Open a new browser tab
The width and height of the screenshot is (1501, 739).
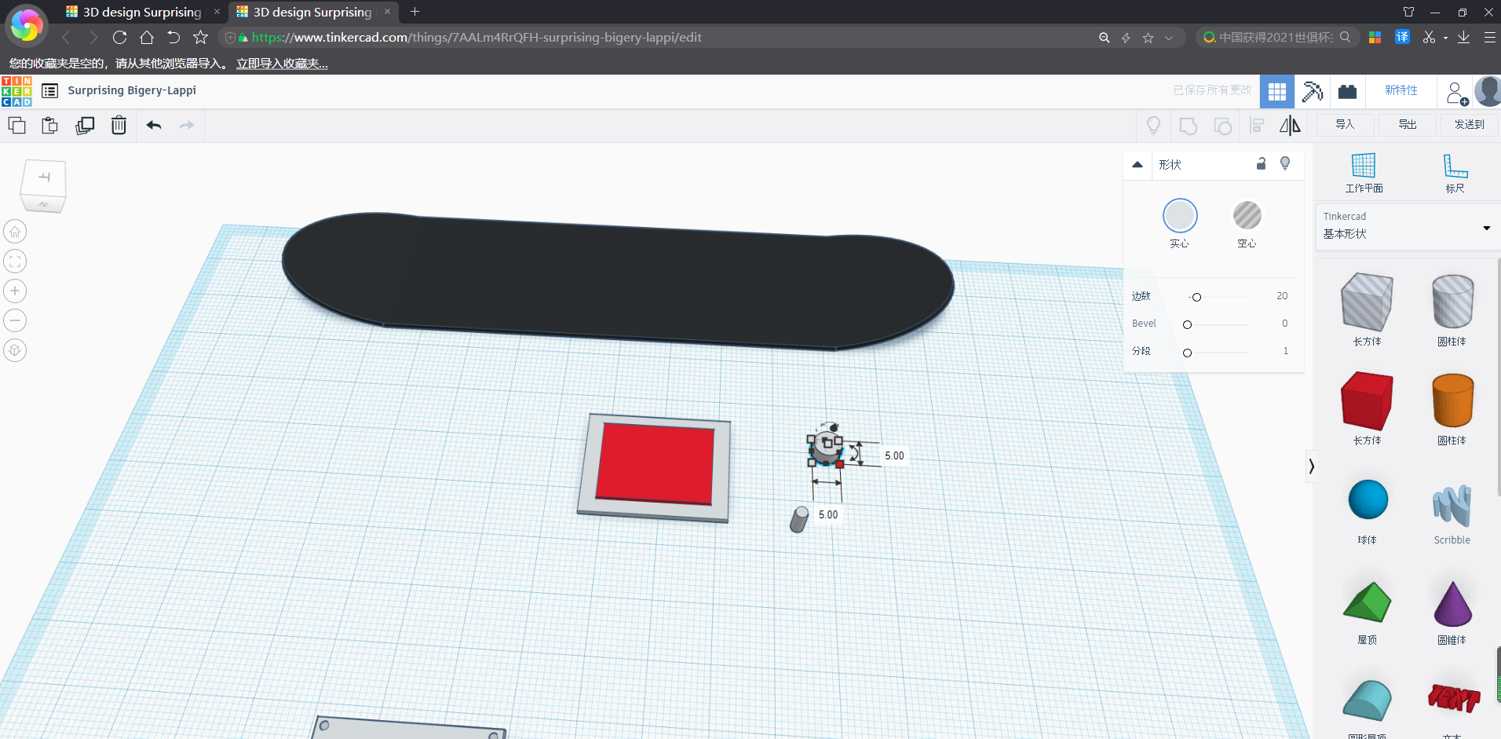coord(415,12)
